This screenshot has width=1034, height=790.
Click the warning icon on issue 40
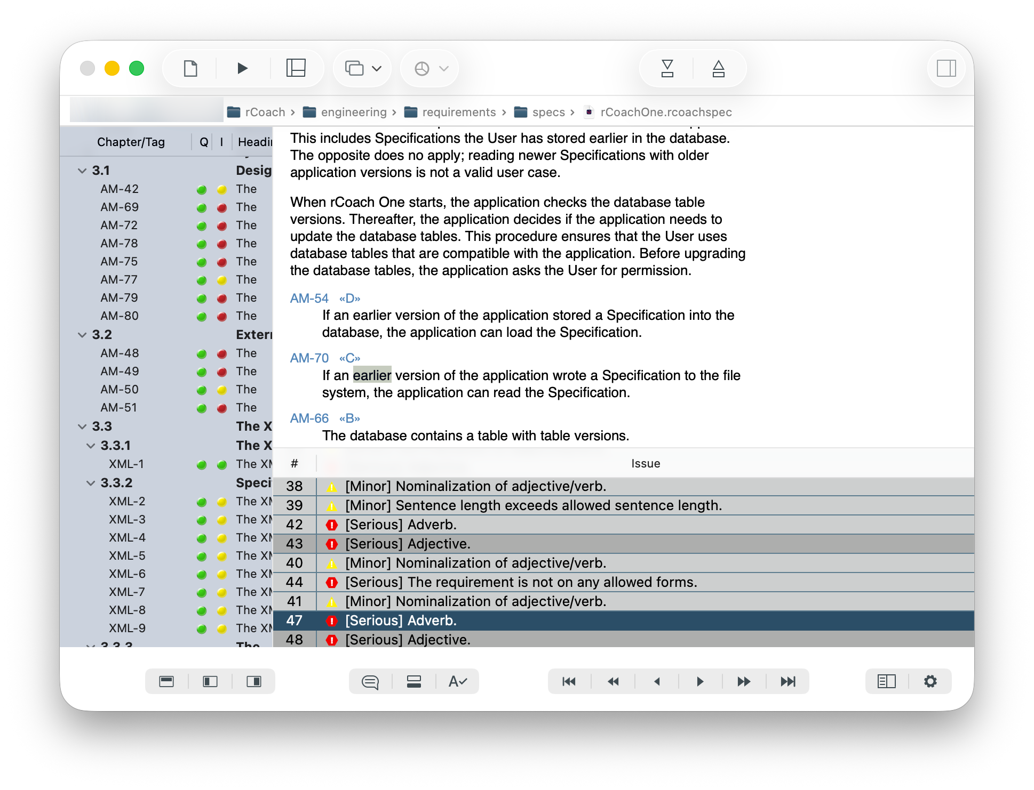coord(332,563)
